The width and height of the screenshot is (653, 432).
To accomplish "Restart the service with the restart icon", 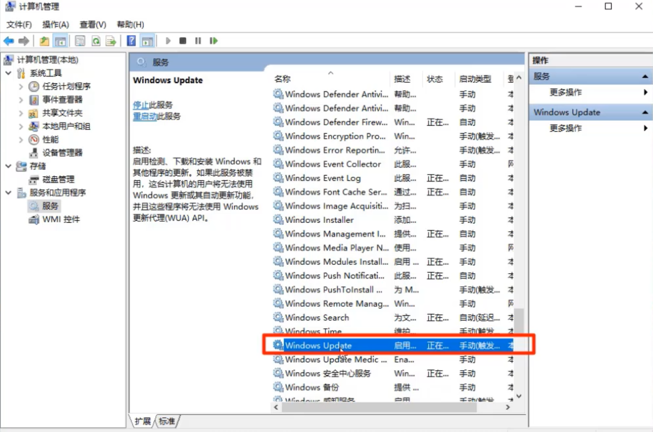I will pyautogui.click(x=214, y=40).
